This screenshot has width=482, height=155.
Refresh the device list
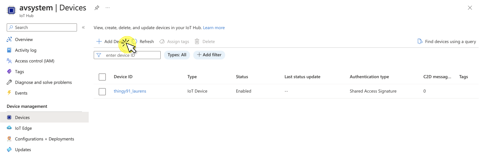coord(143,42)
